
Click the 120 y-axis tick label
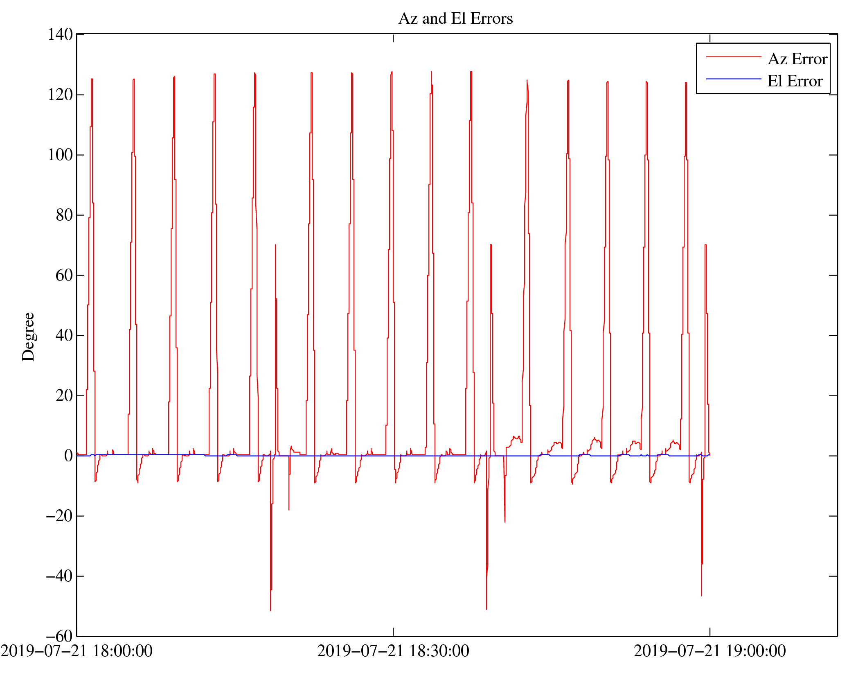[x=60, y=95]
